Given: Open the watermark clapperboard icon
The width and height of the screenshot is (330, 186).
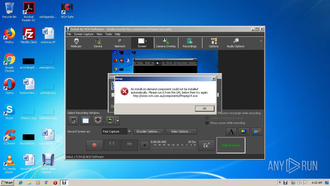Looking at the screenshot, I should click(256, 132).
